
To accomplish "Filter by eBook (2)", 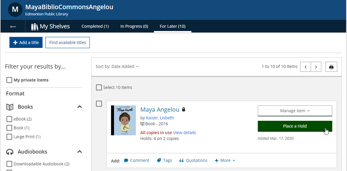I will point(9,119).
